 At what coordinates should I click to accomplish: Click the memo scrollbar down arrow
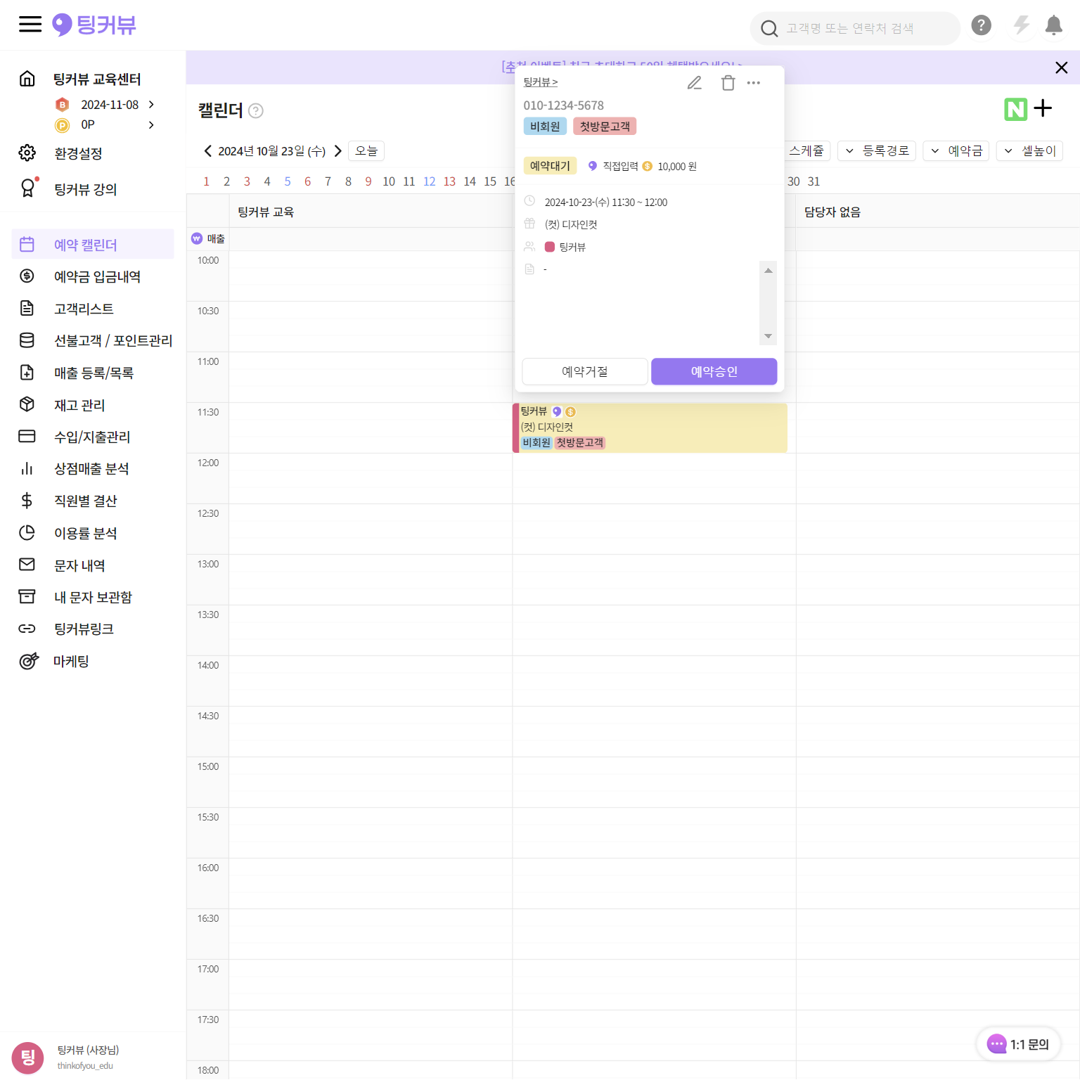[769, 336]
